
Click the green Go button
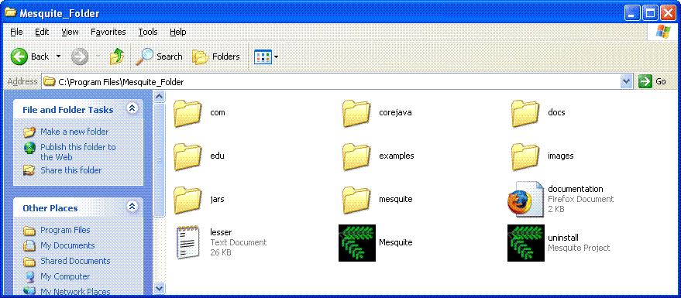pyautogui.click(x=653, y=81)
